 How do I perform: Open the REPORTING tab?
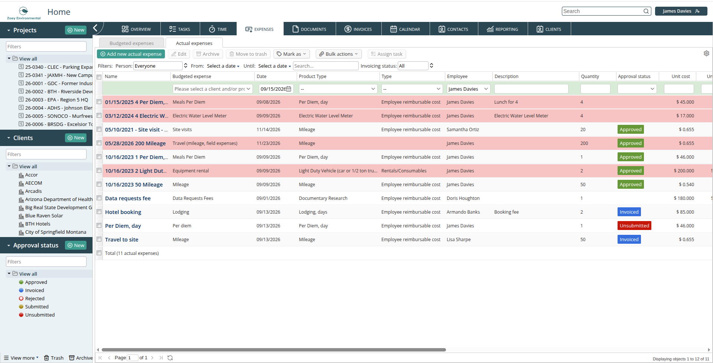(x=502, y=29)
